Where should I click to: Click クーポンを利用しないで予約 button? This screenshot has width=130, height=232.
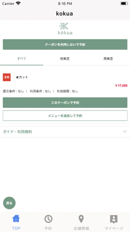[65, 44]
